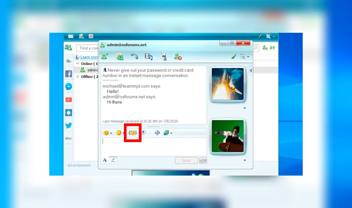Open the emoticon picker smiley
Image resolution: width=352 pixels, height=208 pixels.
coord(106,133)
